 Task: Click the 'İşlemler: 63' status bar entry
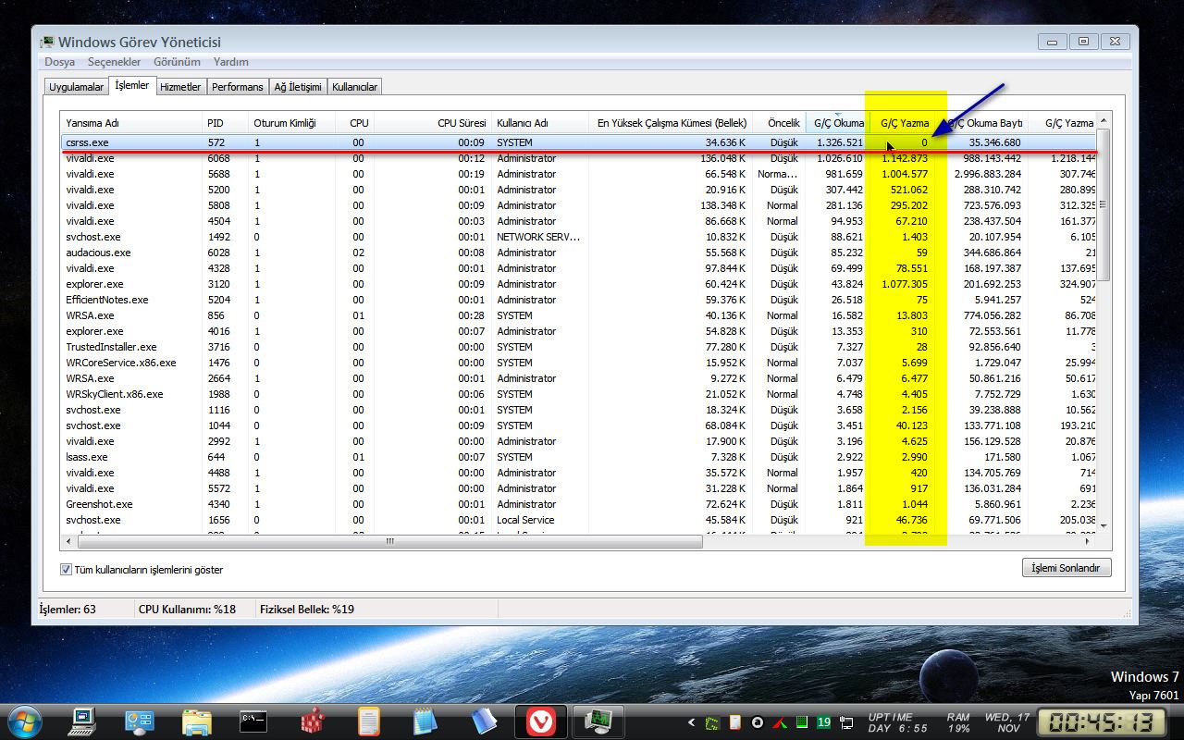coord(68,610)
